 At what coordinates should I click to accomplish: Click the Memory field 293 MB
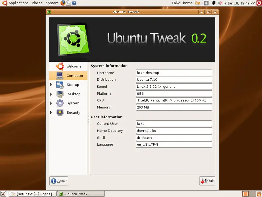tap(174, 107)
